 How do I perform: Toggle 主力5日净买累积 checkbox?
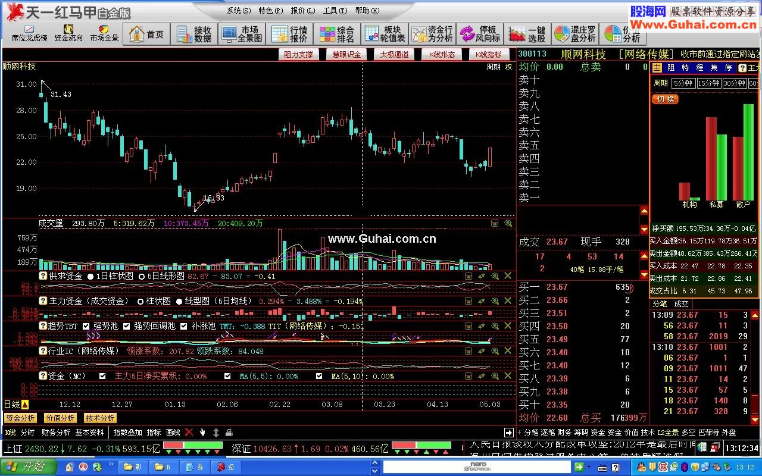(102, 376)
